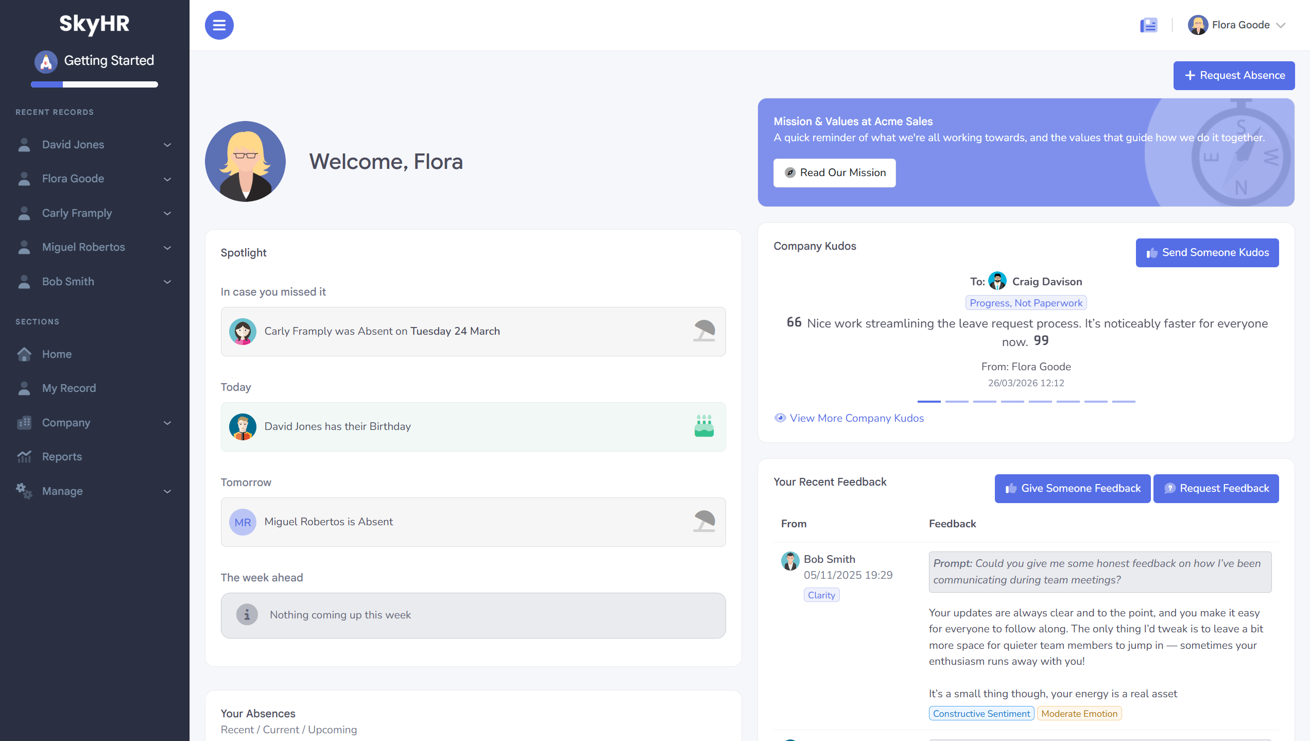Image resolution: width=1310 pixels, height=741 pixels.
Task: Click Bob Smith's avatar in feedback table
Action: coord(790,561)
